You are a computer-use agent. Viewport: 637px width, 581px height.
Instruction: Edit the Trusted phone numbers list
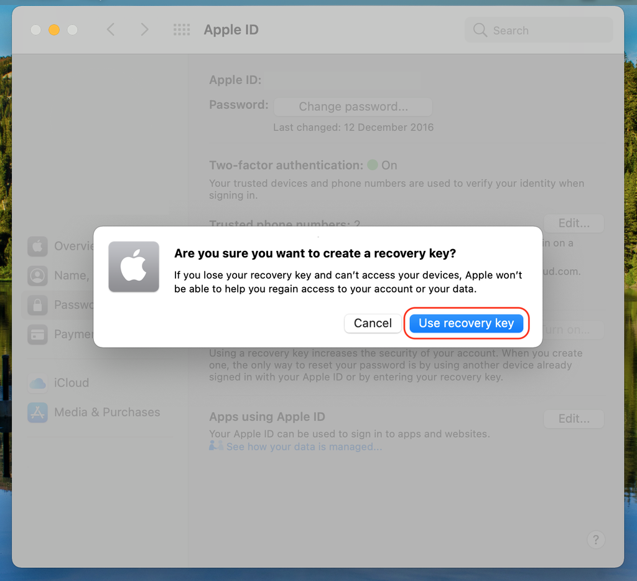(x=573, y=223)
